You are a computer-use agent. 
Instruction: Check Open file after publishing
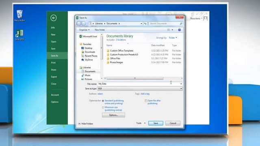click(146, 101)
